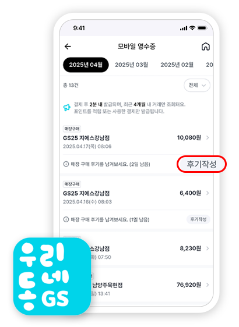Switch to the 2025년 03월 tab
Image resolution: width=239 pixels, height=327 pixels.
[x=131, y=65]
